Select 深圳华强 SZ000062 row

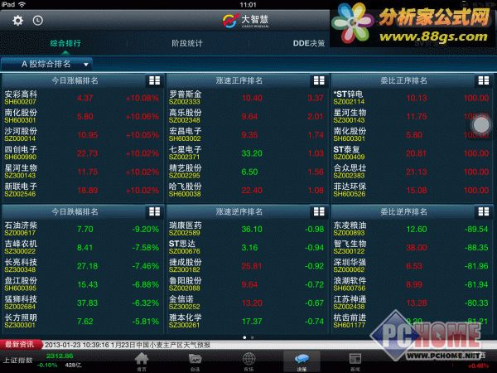pos(411,265)
